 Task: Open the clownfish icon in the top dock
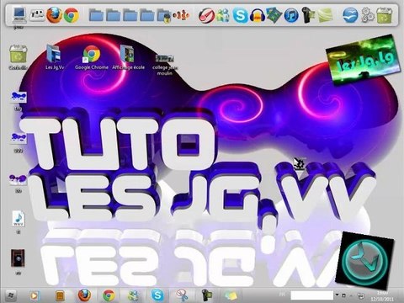point(181,14)
